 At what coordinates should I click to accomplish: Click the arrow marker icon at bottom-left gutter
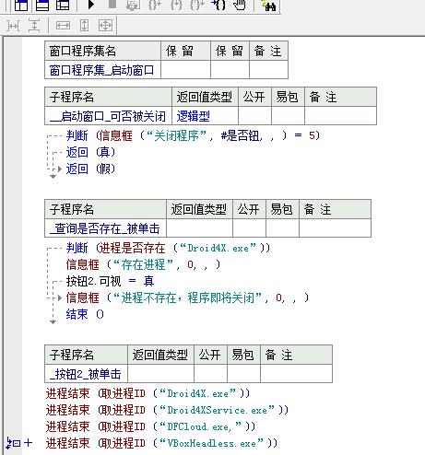[13, 443]
